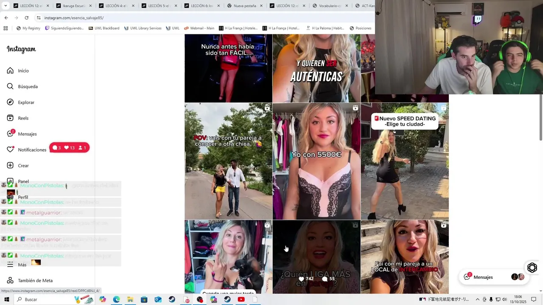Open the H La Paloma bookmark
Viewport: 543px width, 305px height.
point(325,28)
